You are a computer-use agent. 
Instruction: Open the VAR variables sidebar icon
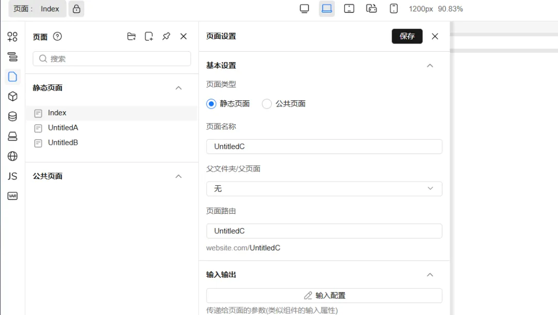pos(12,196)
